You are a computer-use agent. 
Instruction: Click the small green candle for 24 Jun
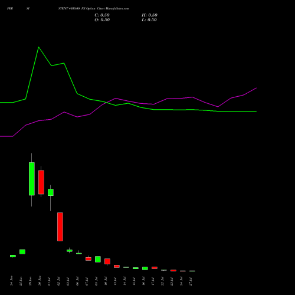coord(13,256)
